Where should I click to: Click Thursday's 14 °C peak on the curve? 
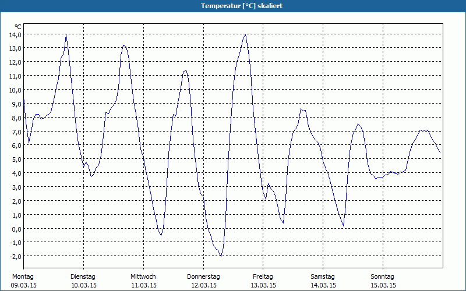coord(245,34)
